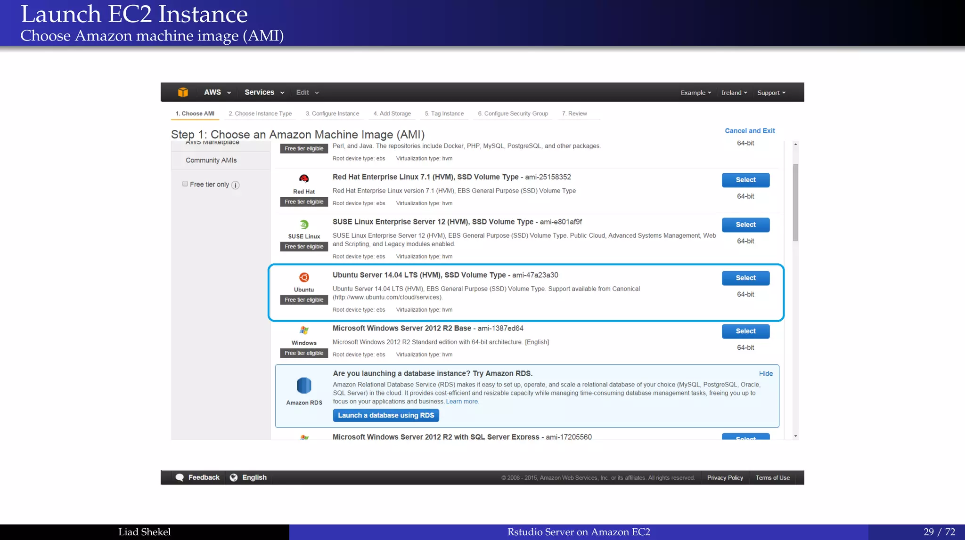Click the Free tier only info icon
Image resolution: width=965 pixels, height=540 pixels.
coord(236,185)
